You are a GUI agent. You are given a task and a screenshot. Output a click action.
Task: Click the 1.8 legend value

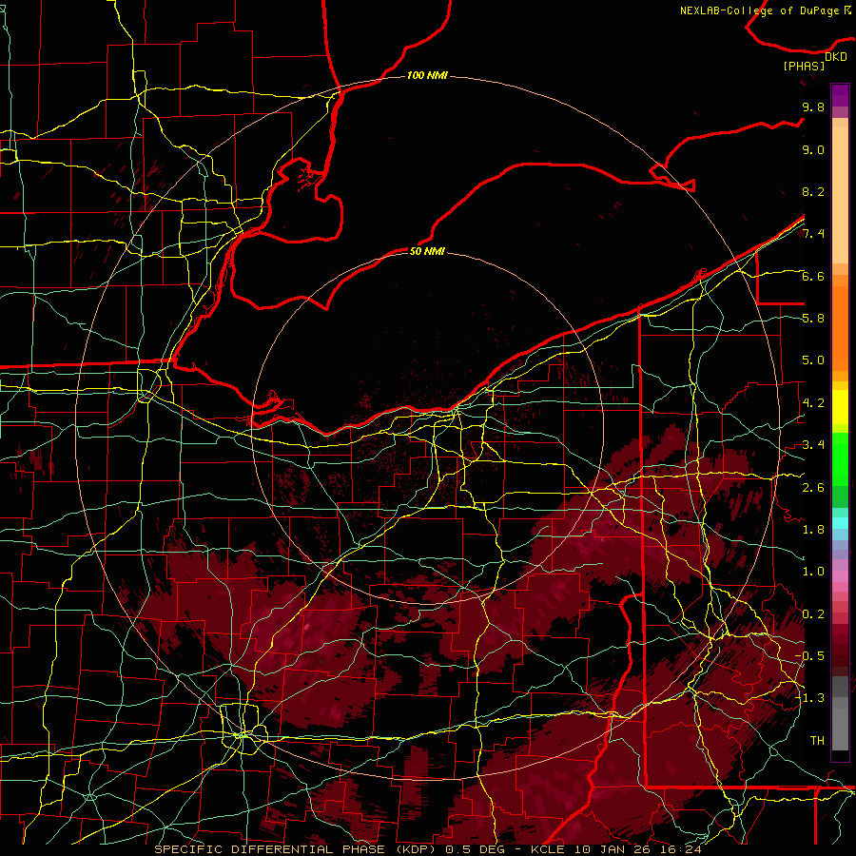[x=813, y=530]
